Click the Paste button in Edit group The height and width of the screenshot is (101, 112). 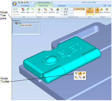(16, 15)
